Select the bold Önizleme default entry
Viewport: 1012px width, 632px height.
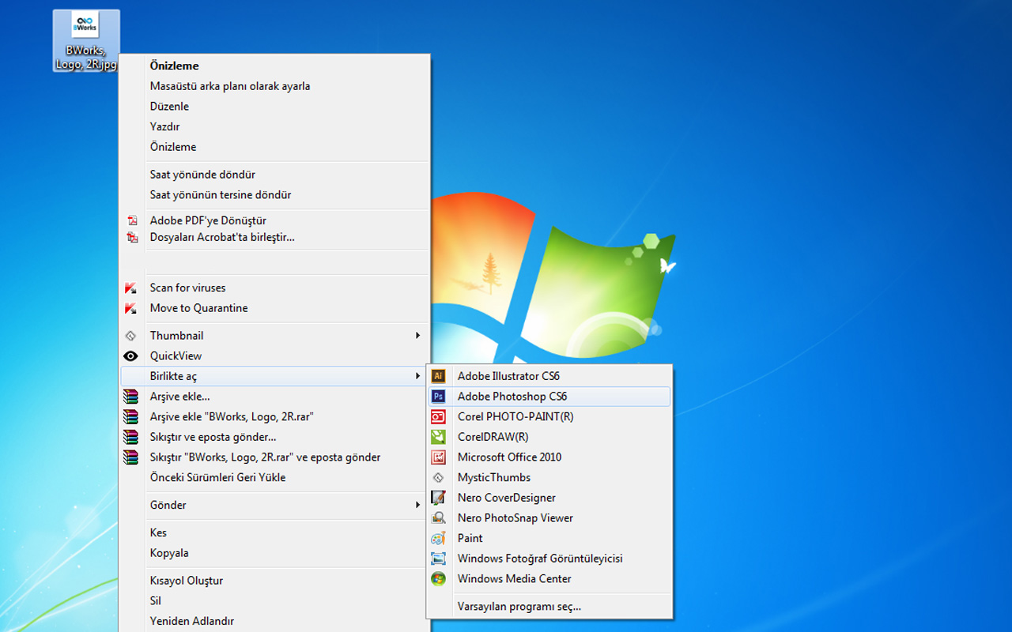pyautogui.click(x=175, y=66)
